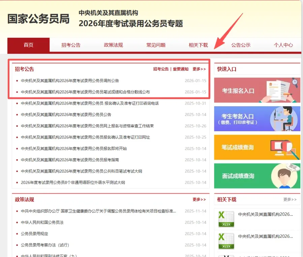303x257 pixels.
Task: Open 报名确认及准考证打印网址 announcement
Action: point(85,137)
